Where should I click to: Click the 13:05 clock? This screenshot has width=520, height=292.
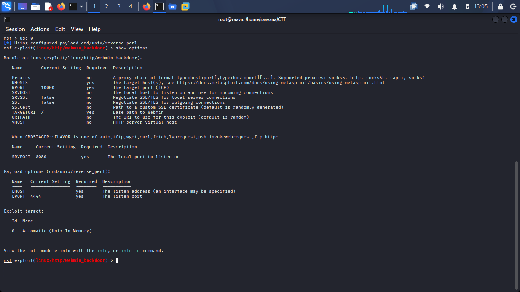click(x=481, y=6)
